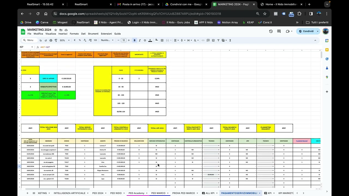Open horizontal align dropdown
This screenshot has height=196, width=349.
point(176,40)
